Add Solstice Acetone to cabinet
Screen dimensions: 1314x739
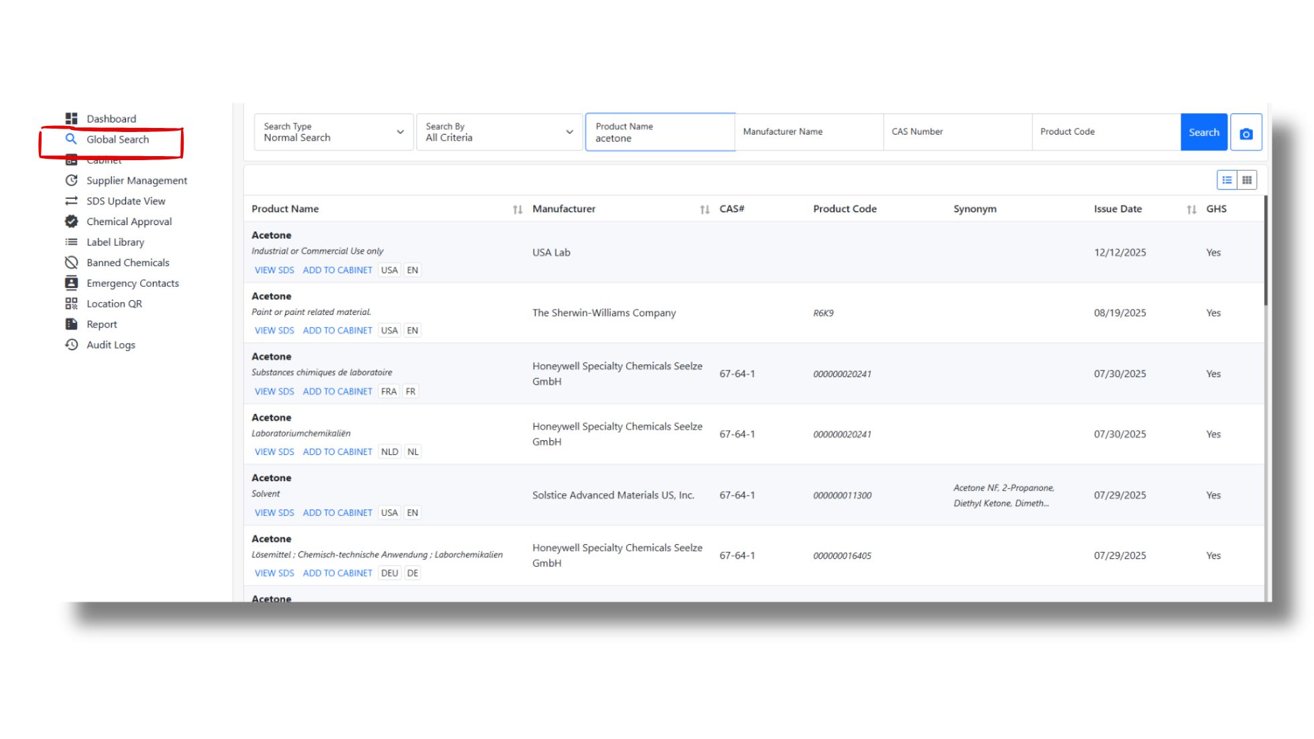[x=337, y=513]
